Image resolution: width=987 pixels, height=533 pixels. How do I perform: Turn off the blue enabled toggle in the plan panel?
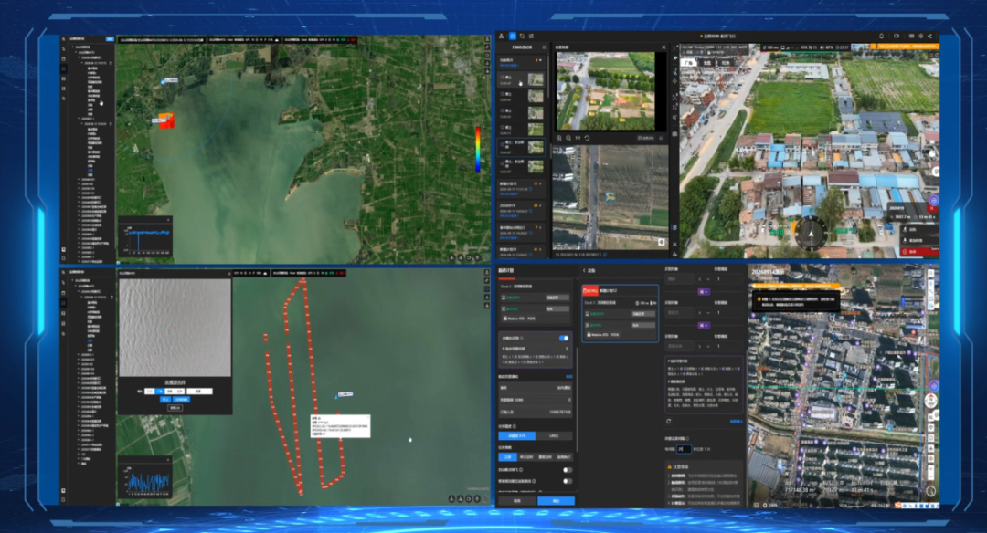coord(563,339)
